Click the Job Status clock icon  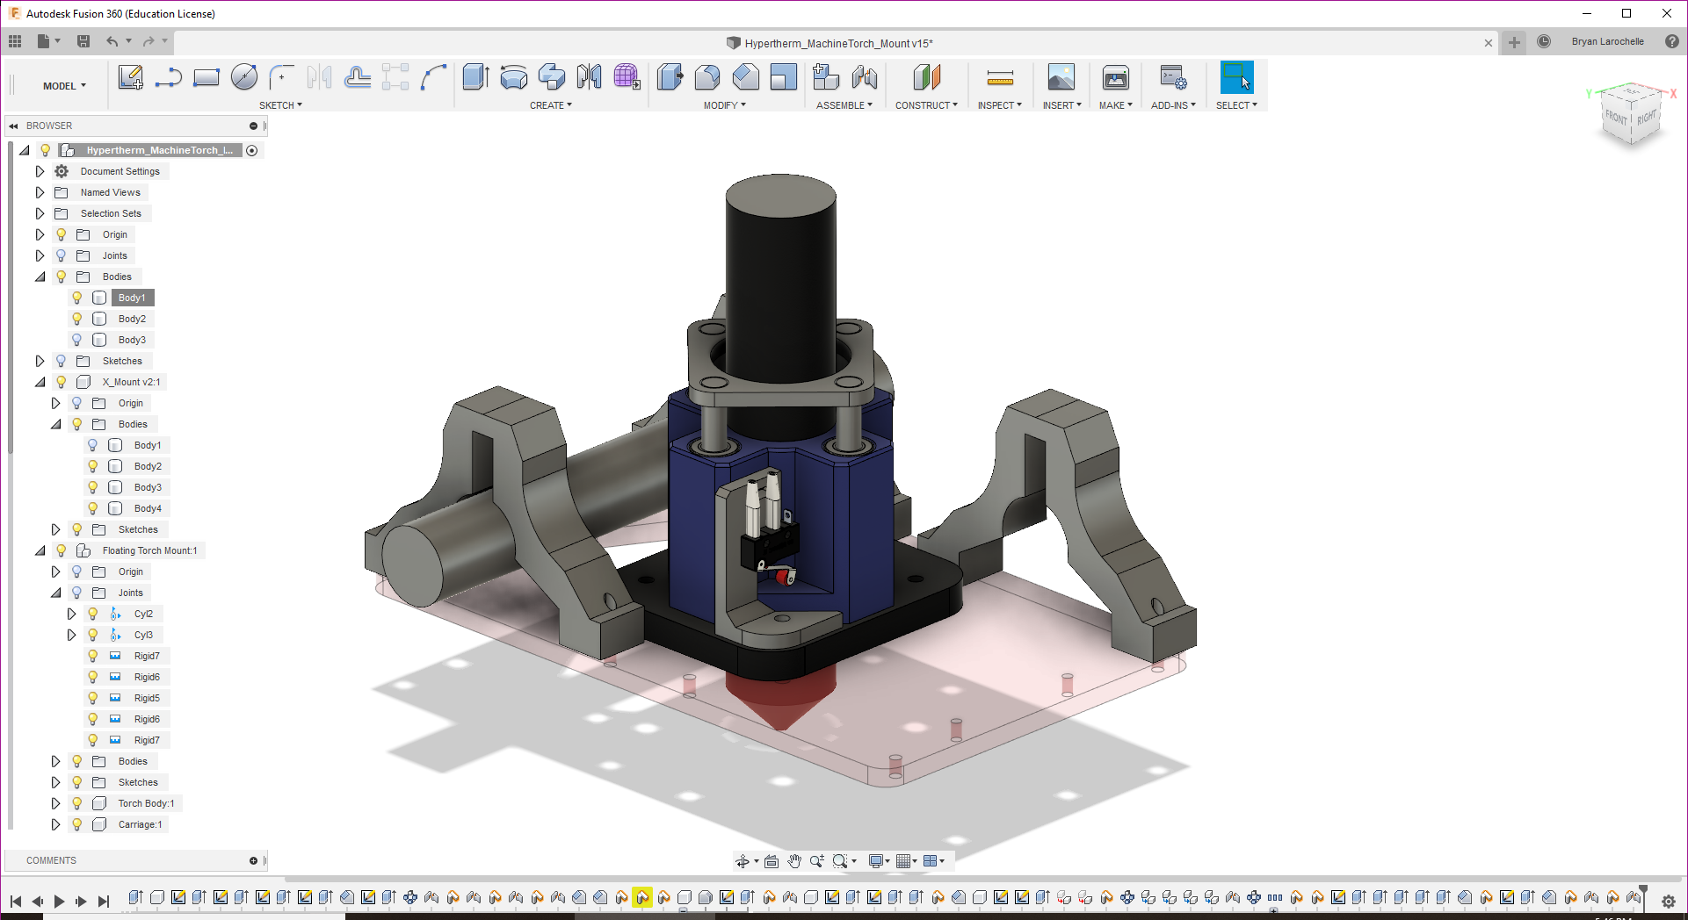(1544, 41)
